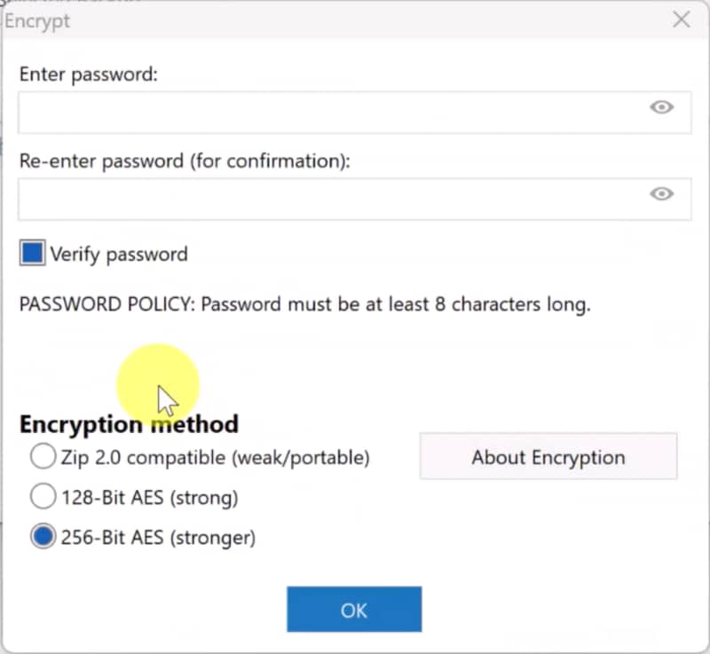
Task: Click the "256-Bit AES (stronger)" label text
Action: click(159, 538)
